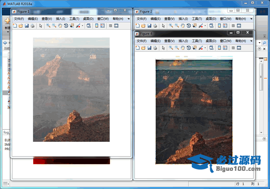Toggle Insert Legend in Figure 4

[225, 48]
